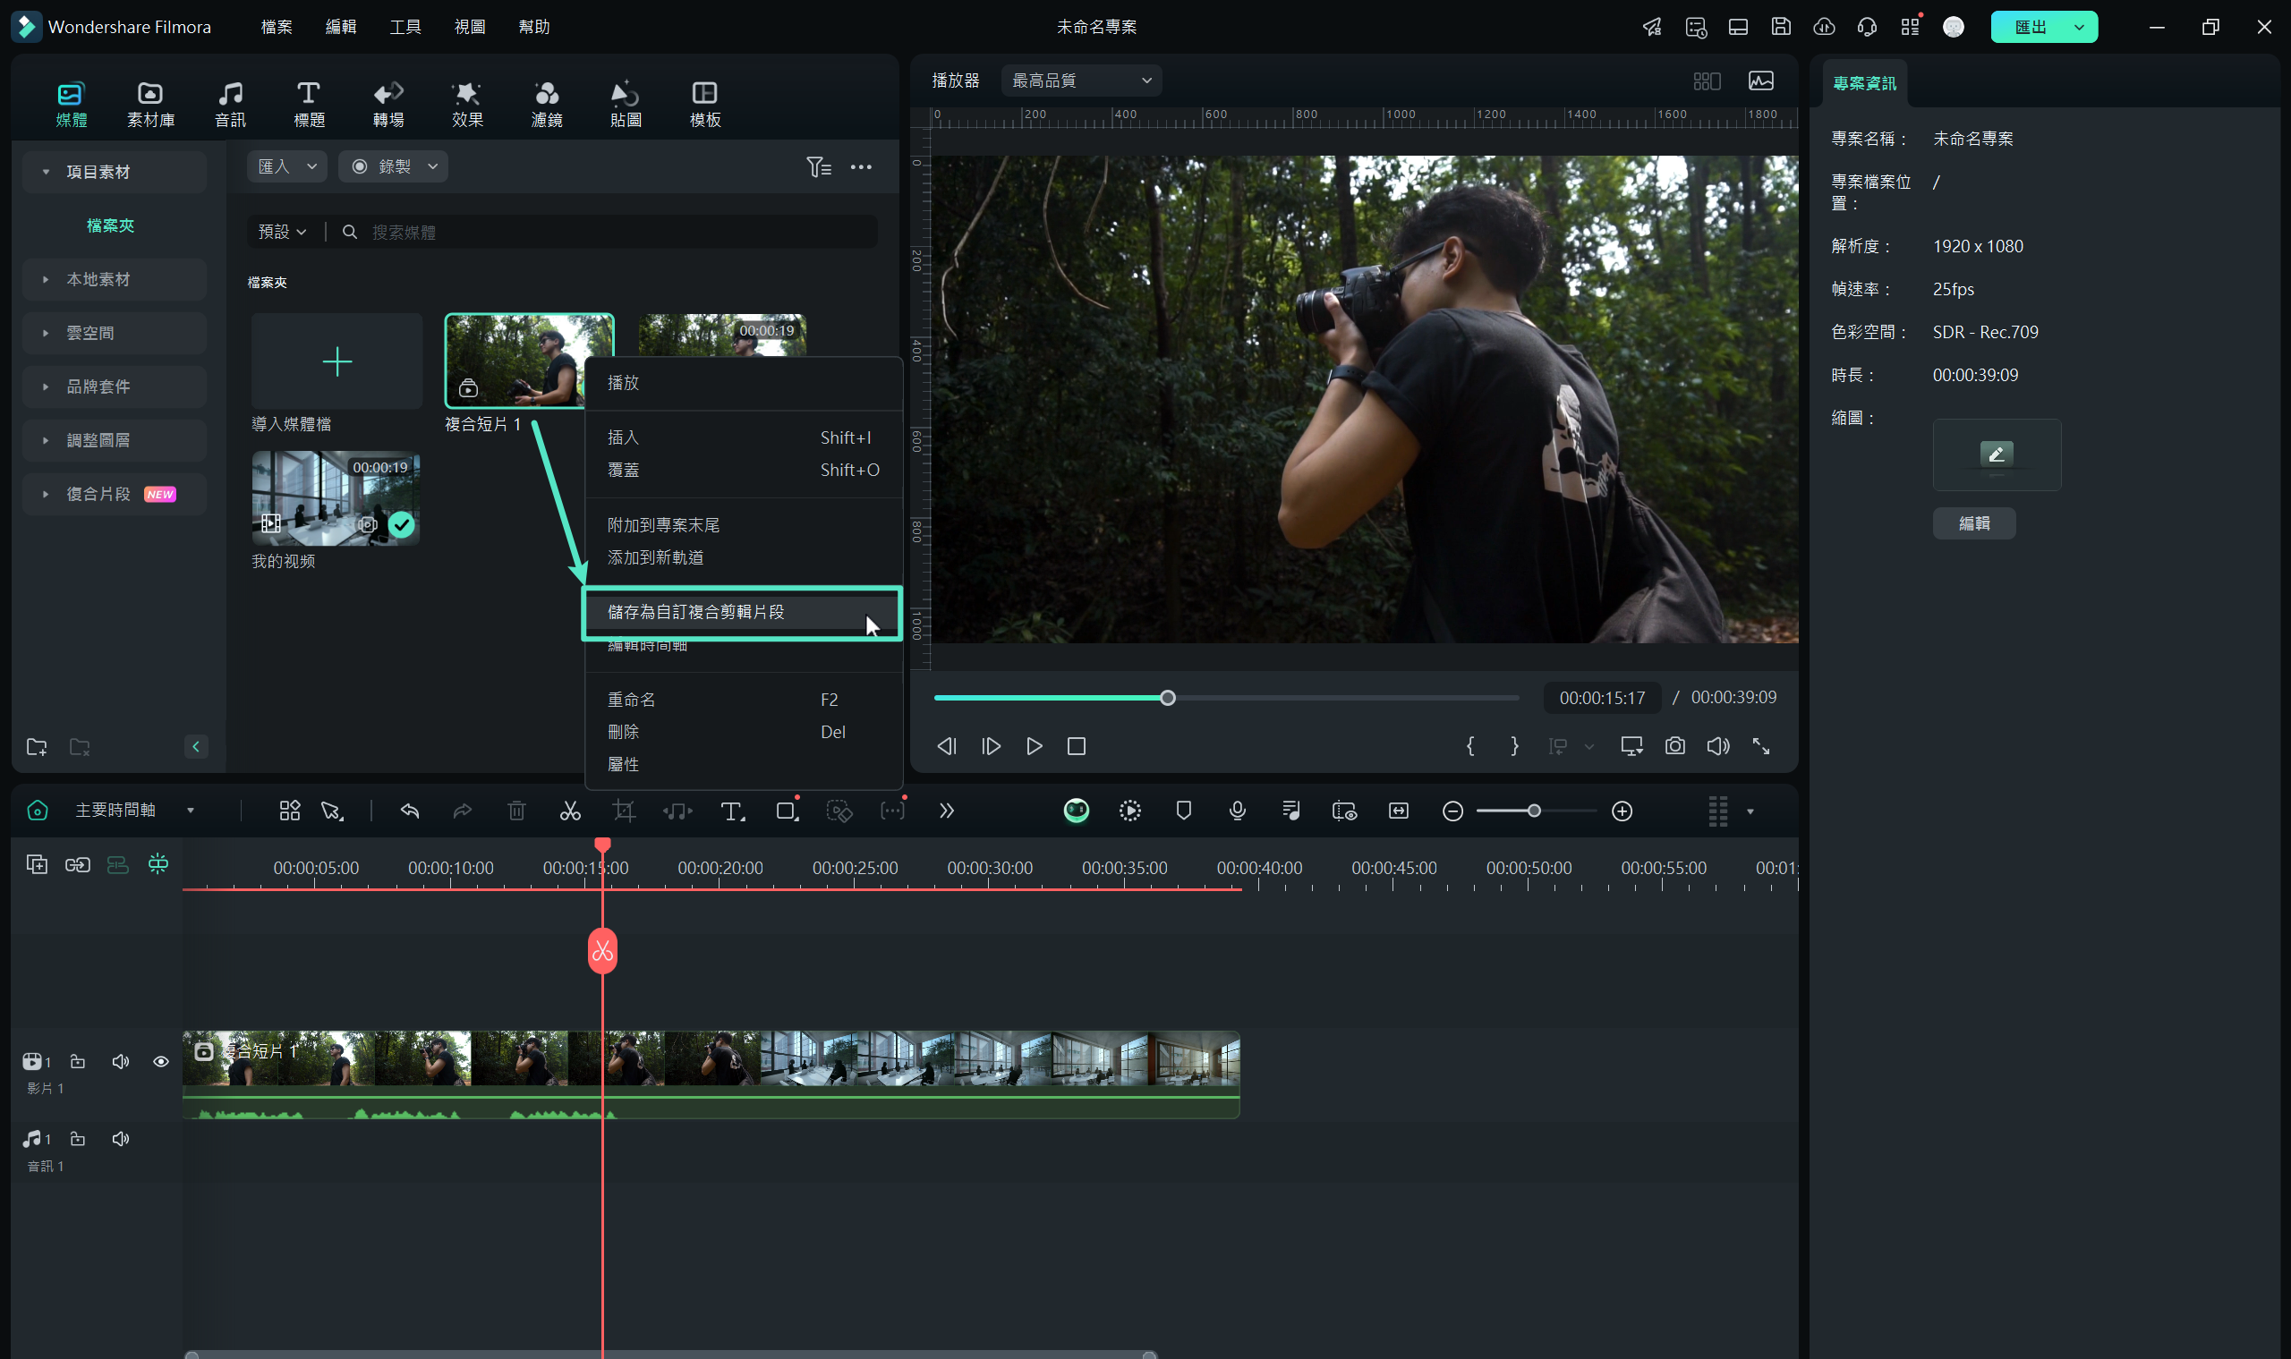Click the delete trash icon in timeline toolbar
Viewport: 2291px width, 1359px height.
coord(516,811)
